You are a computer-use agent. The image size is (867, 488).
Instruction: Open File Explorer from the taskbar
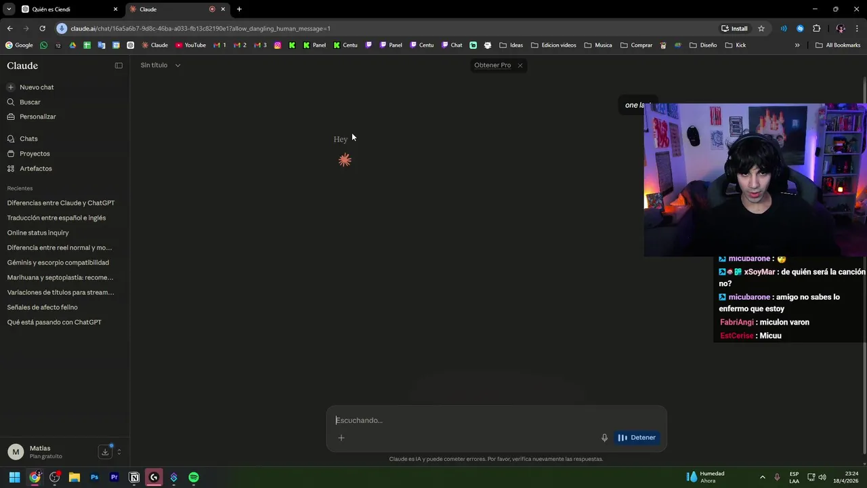(75, 477)
